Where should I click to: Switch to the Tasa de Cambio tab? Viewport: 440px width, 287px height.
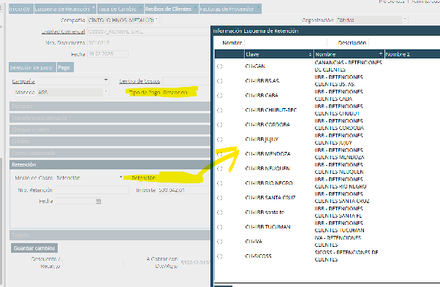pos(121,9)
